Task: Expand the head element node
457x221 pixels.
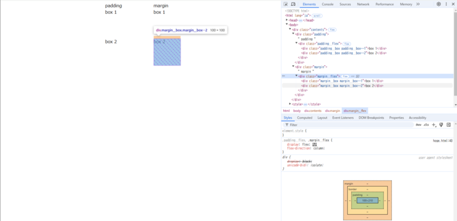Action: click(287, 20)
